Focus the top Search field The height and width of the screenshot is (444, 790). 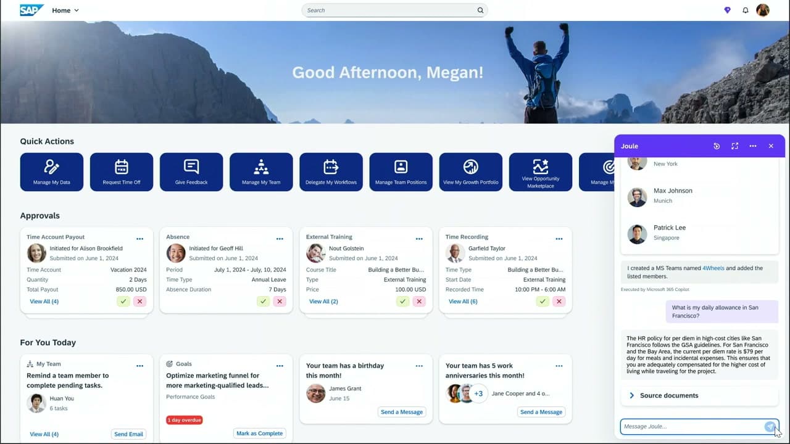(394, 10)
